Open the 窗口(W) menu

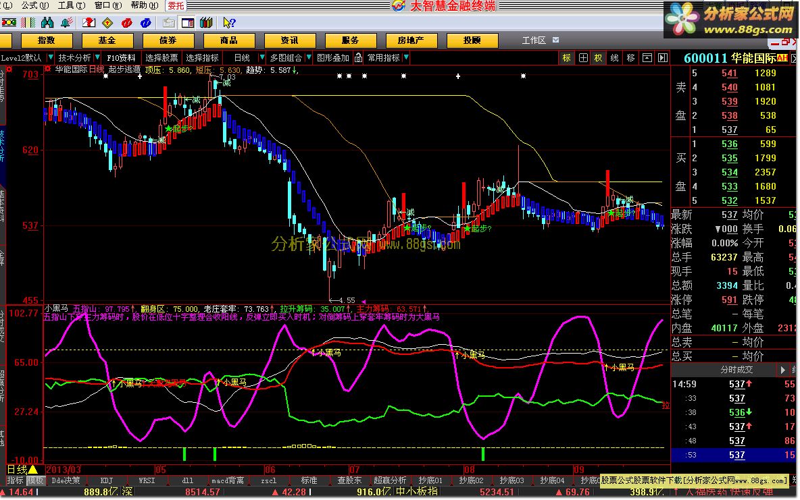(x=108, y=5)
